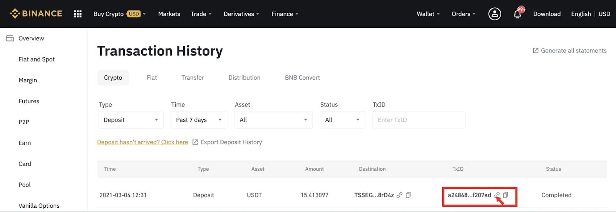The height and width of the screenshot is (212, 616).
Task: Expand the Type dropdown set to Deposit
Action: pyautogui.click(x=131, y=120)
